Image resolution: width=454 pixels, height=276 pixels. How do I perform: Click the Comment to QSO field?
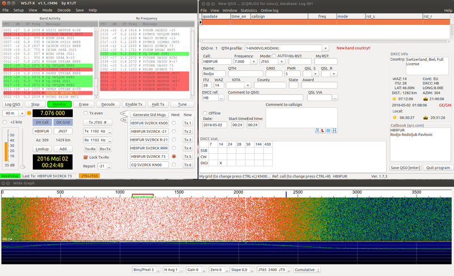click(266, 98)
